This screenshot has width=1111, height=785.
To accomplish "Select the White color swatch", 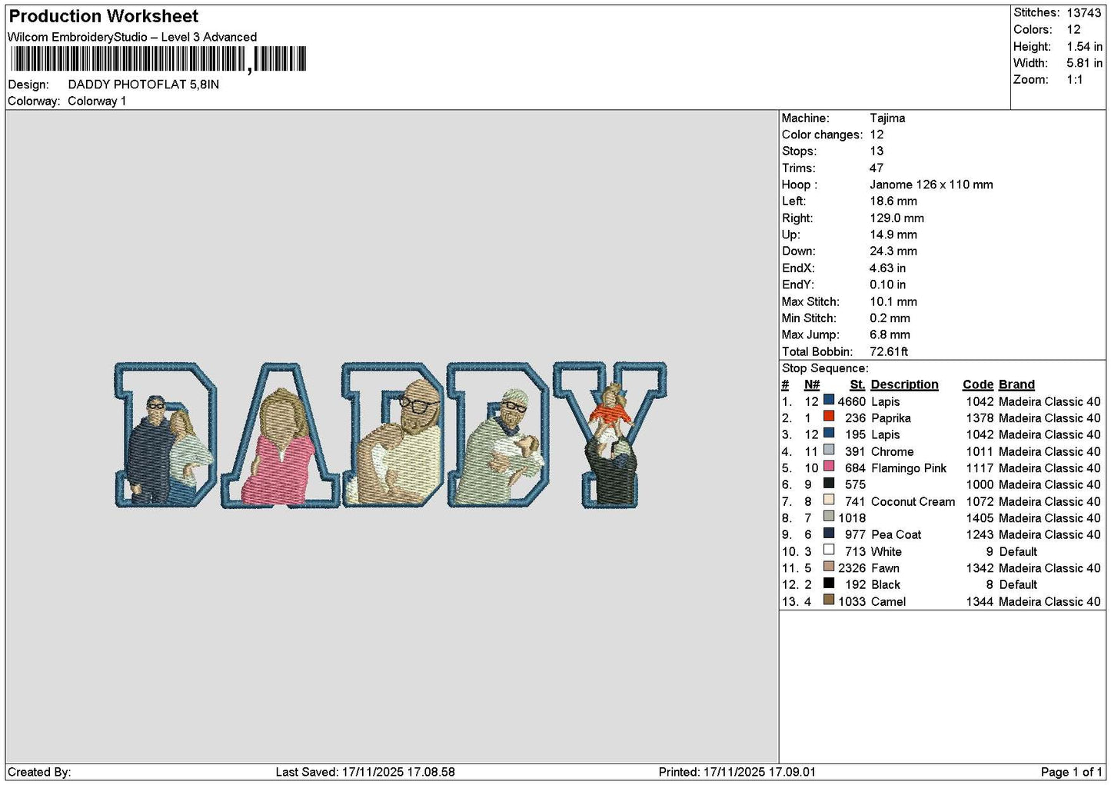I will [829, 550].
